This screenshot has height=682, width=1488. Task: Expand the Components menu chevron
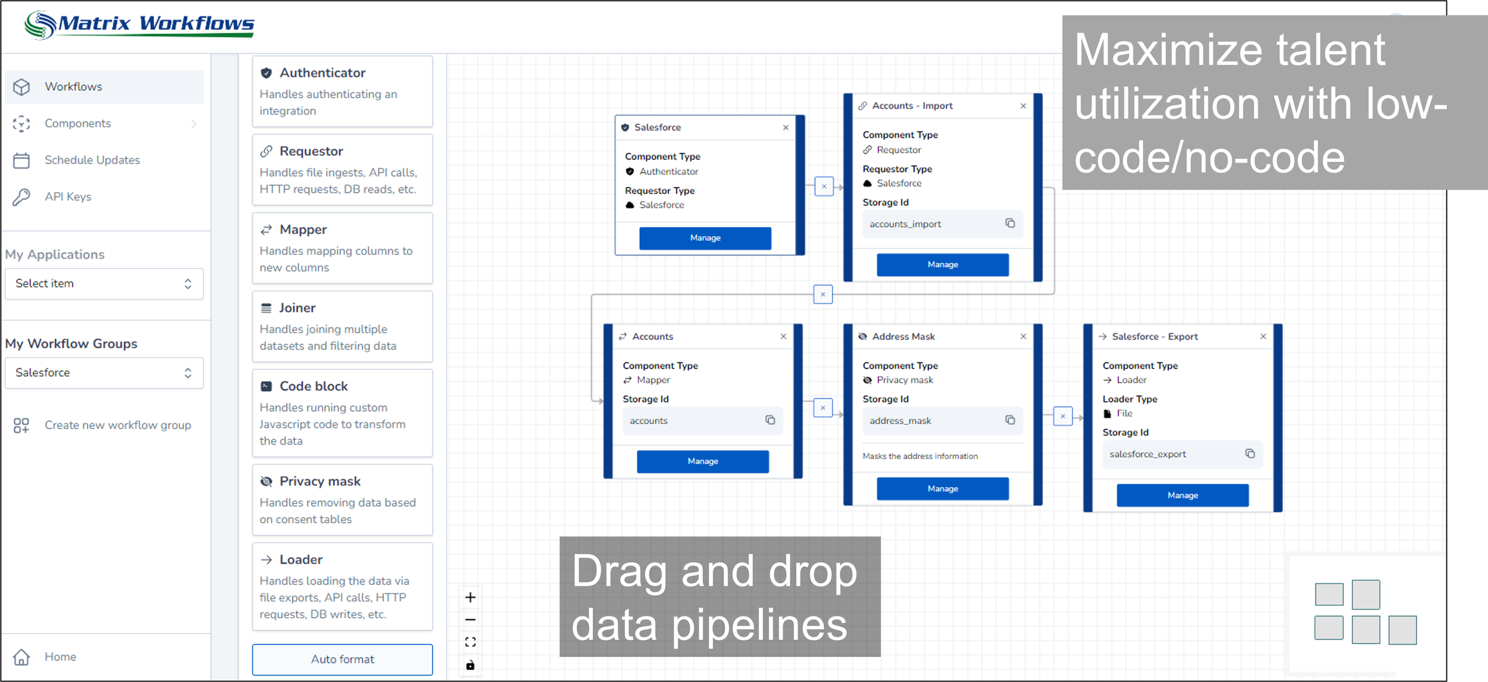point(193,124)
